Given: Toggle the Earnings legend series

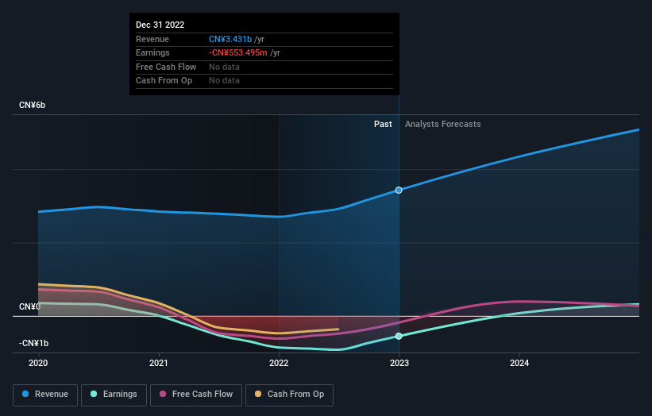Looking at the screenshot, I should (x=114, y=395).
